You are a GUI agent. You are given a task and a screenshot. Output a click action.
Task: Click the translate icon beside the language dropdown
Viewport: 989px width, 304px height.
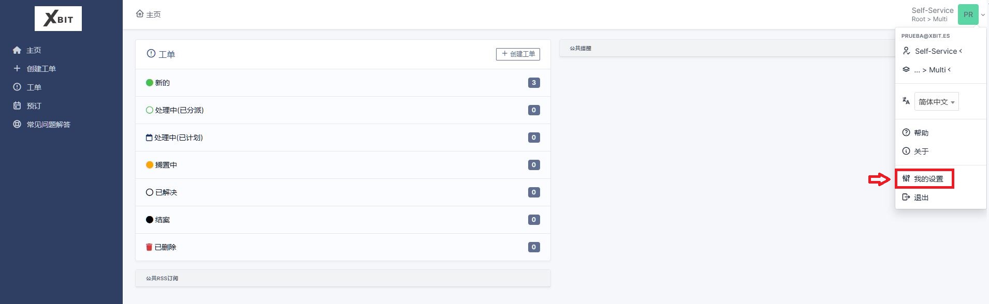[x=906, y=101]
